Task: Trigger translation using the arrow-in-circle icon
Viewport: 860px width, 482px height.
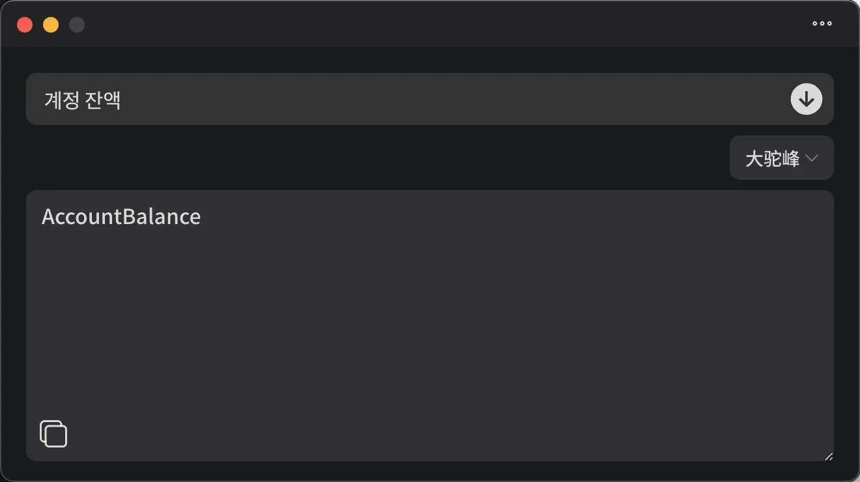Action: click(807, 99)
